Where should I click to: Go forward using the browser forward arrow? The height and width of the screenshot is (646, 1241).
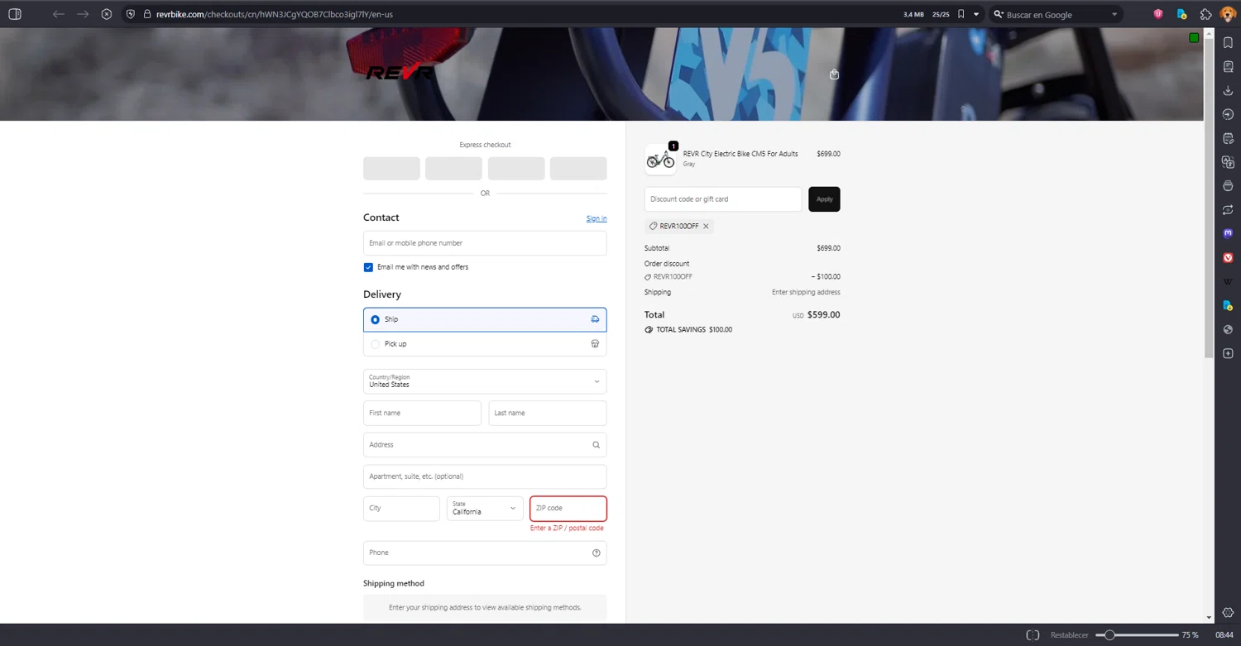point(83,14)
